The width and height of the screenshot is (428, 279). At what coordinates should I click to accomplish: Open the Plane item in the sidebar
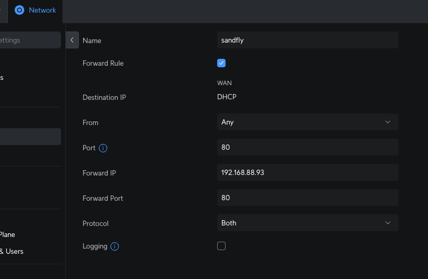coord(7,234)
